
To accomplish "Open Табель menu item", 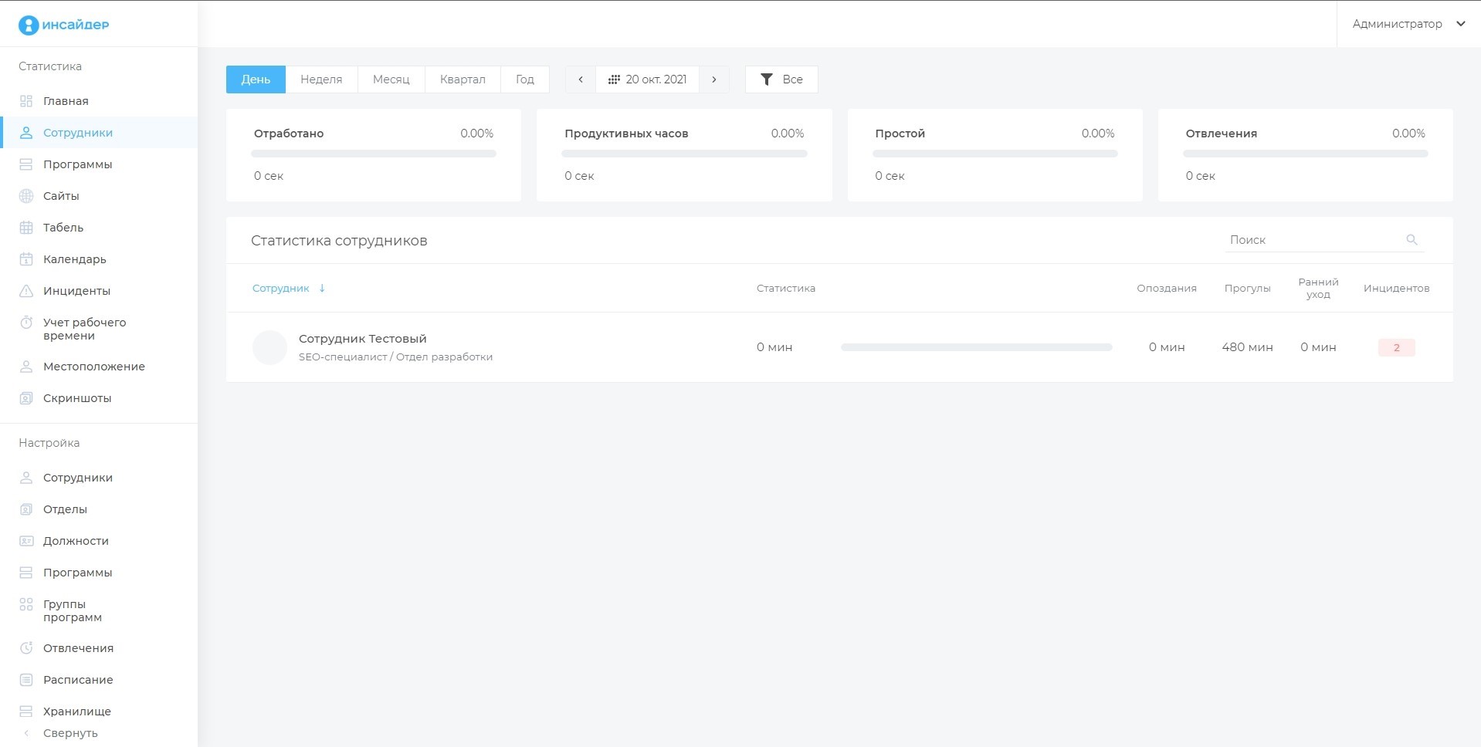I will click(x=99, y=228).
